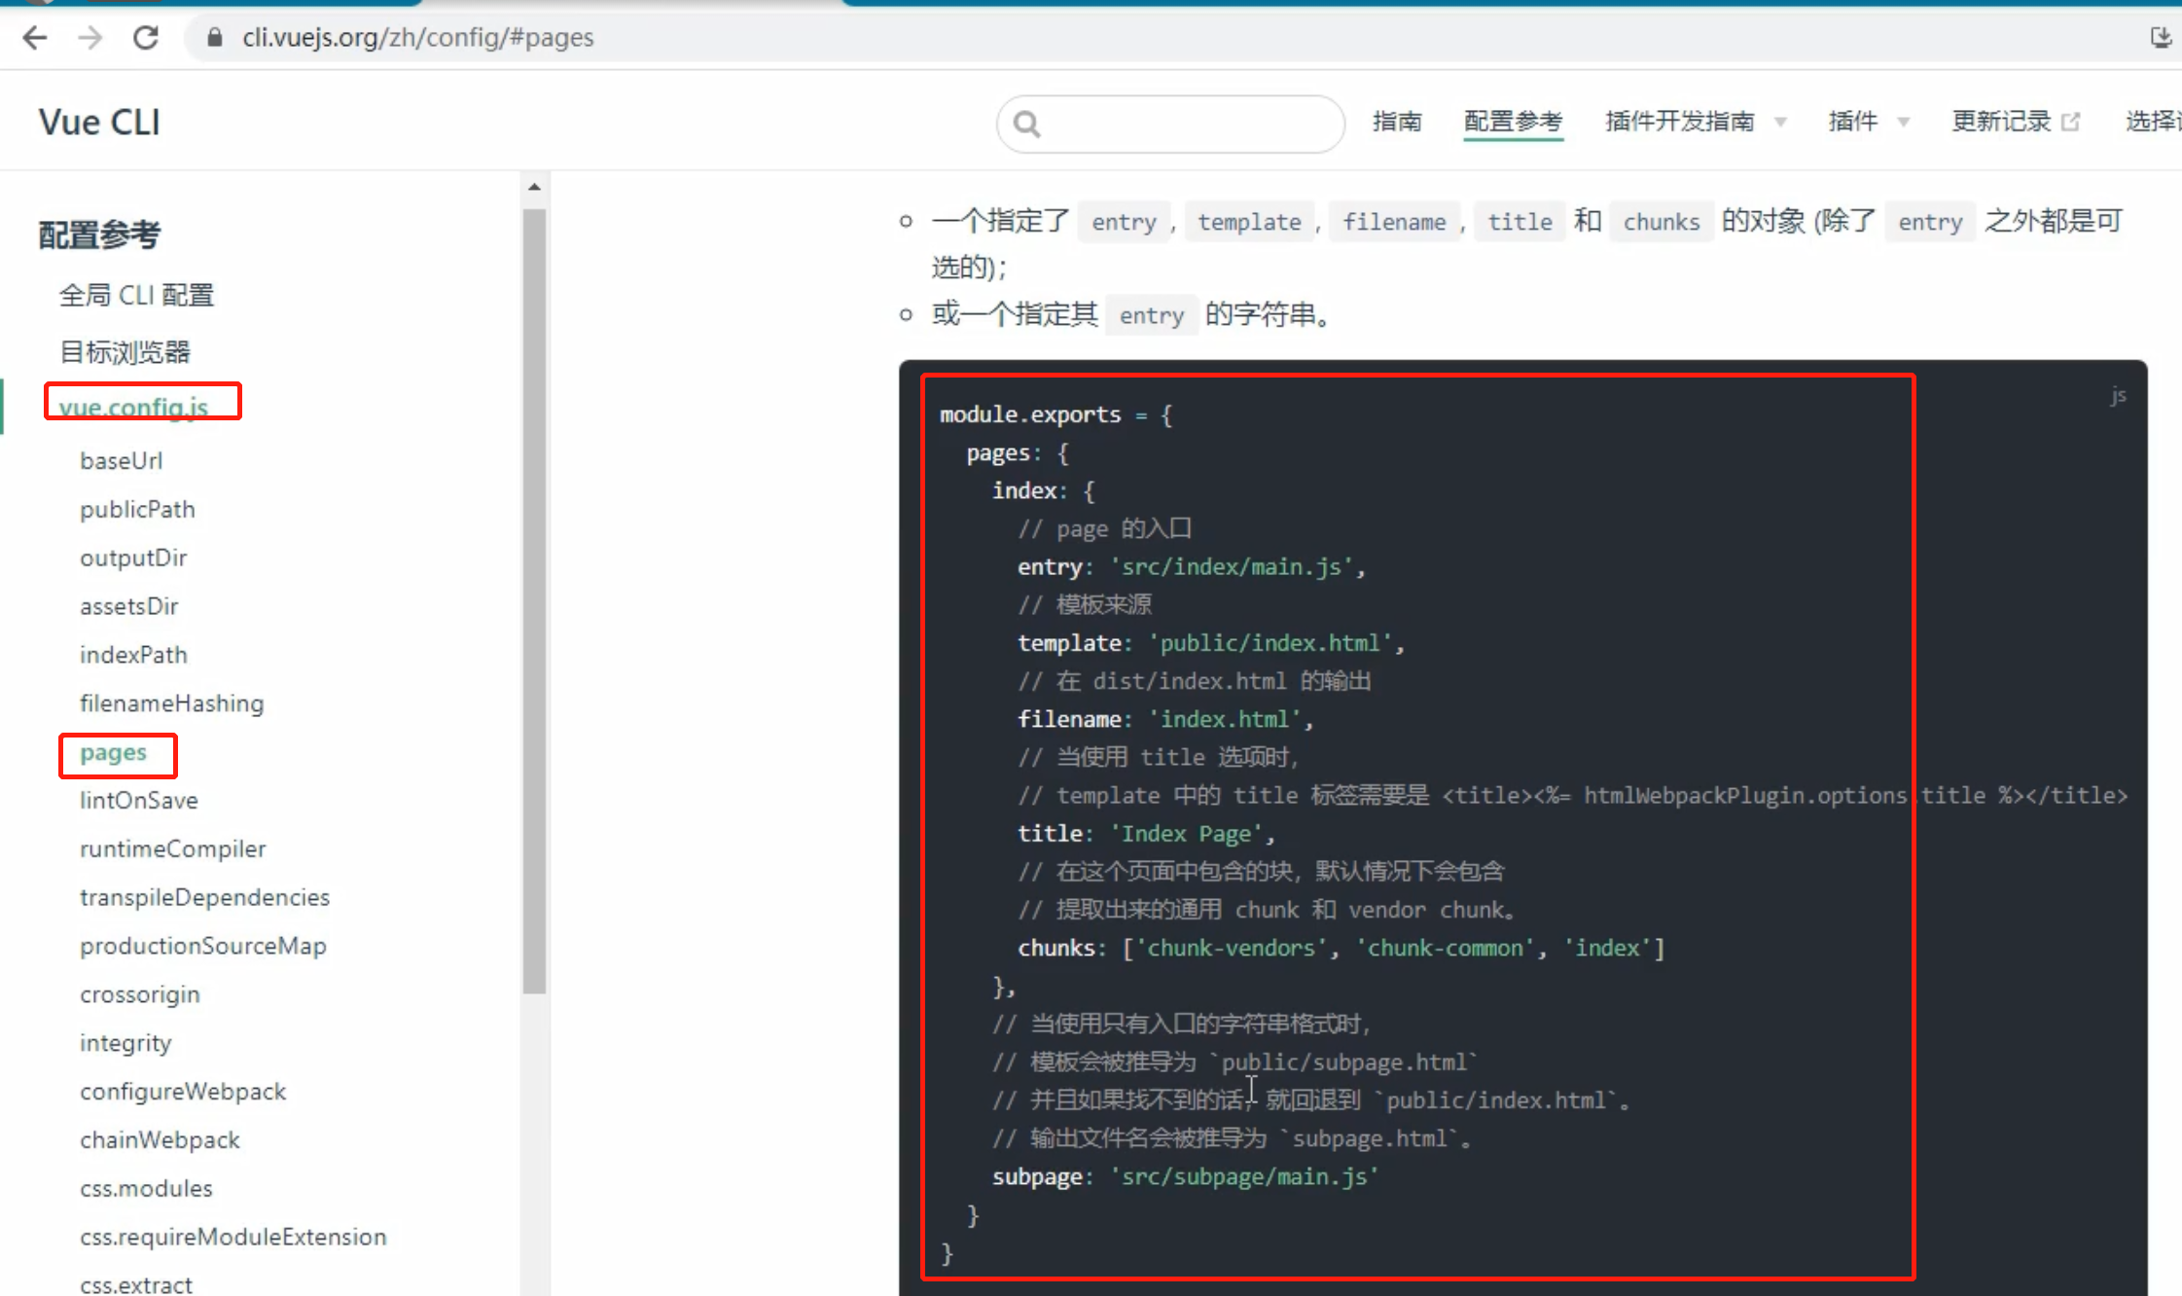Jump to runtimeCompiler section

172,848
